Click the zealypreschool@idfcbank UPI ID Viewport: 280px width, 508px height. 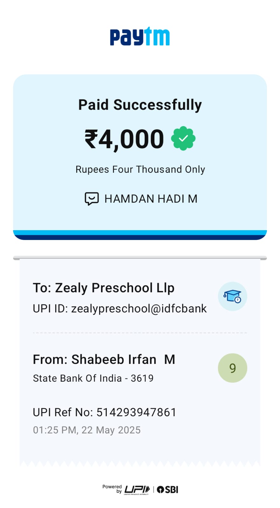coord(120,309)
